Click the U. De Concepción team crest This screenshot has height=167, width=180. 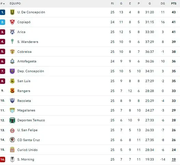[x=12, y=12]
